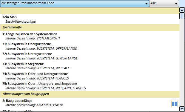This screenshot has height=112, width=185.
Task: Select the 'Kein Maß' list entry
Action: (x=90, y=19)
